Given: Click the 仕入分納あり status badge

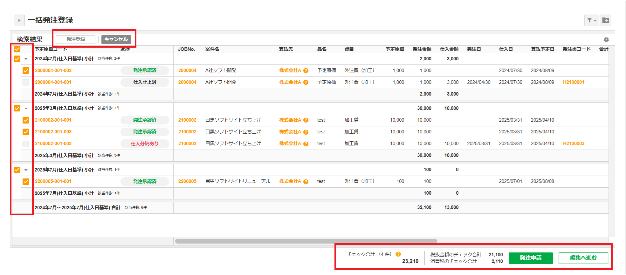Looking at the screenshot, I should (145, 144).
